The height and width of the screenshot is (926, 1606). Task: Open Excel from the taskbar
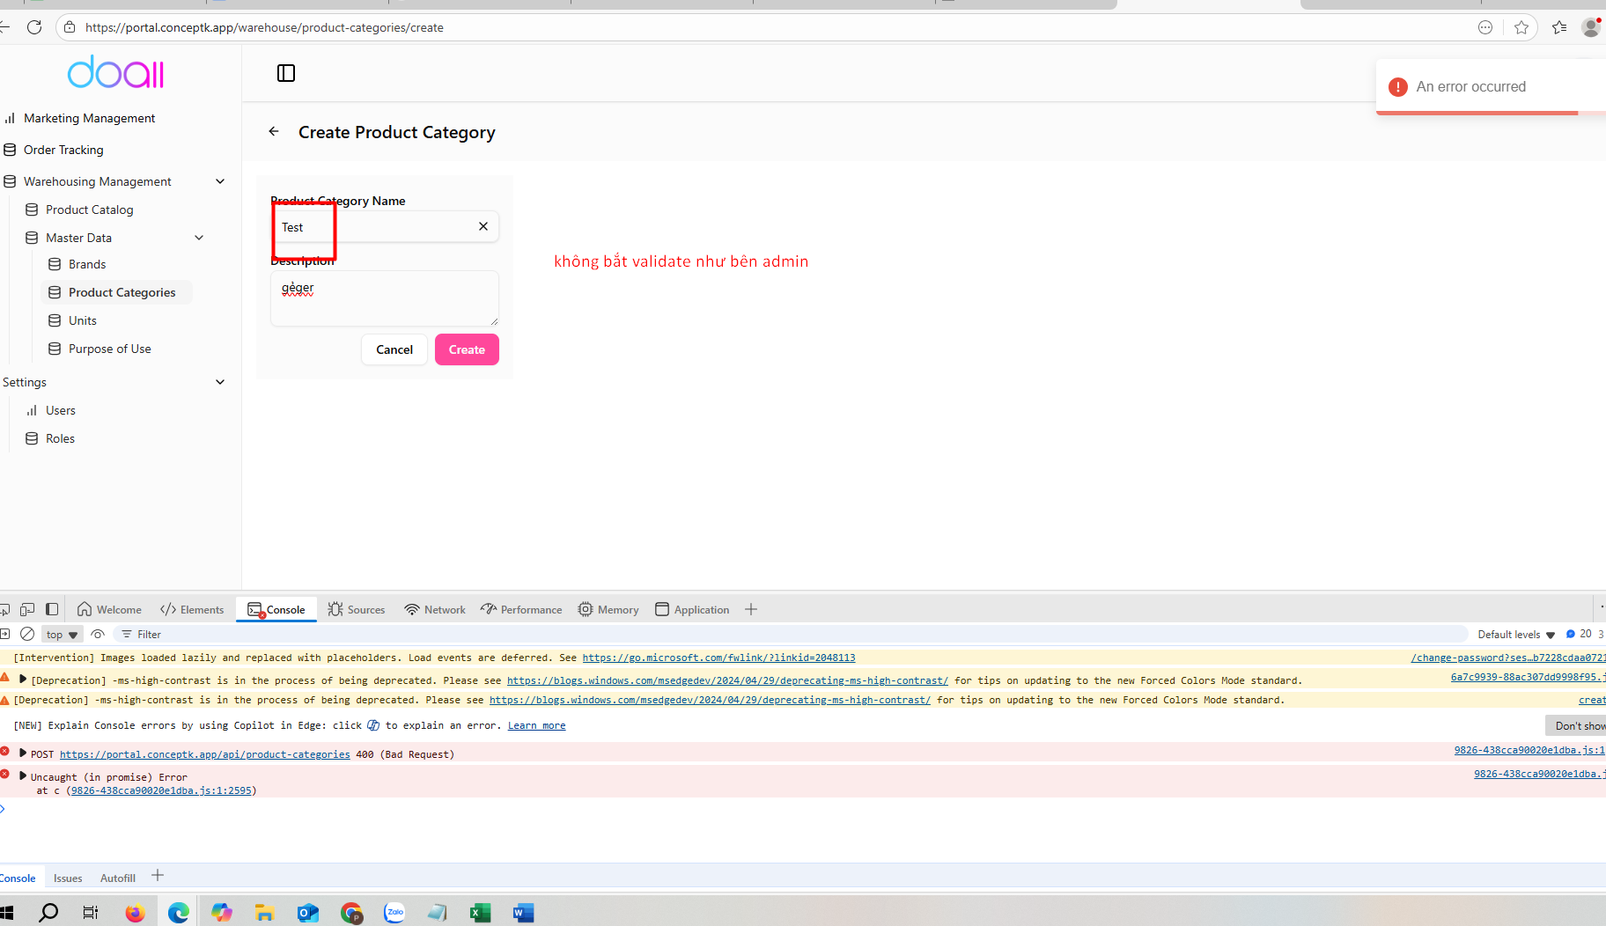pyautogui.click(x=480, y=913)
